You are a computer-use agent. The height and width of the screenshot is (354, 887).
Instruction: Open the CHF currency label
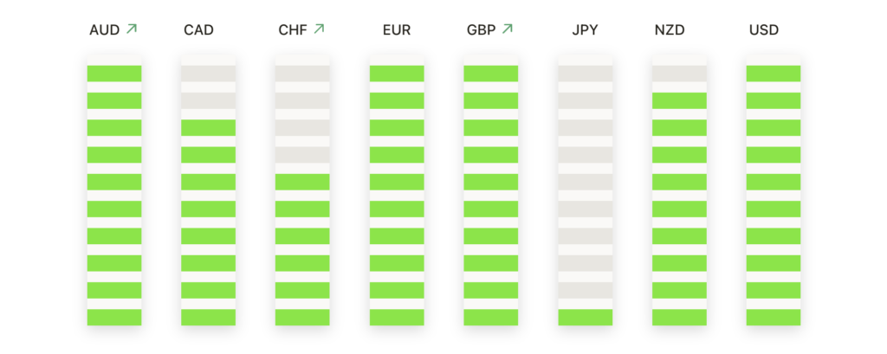pos(293,30)
